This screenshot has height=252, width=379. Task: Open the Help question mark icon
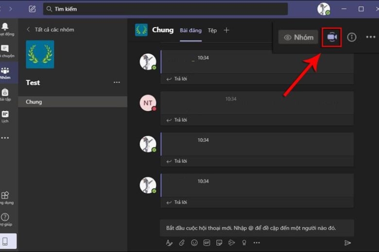[5, 220]
